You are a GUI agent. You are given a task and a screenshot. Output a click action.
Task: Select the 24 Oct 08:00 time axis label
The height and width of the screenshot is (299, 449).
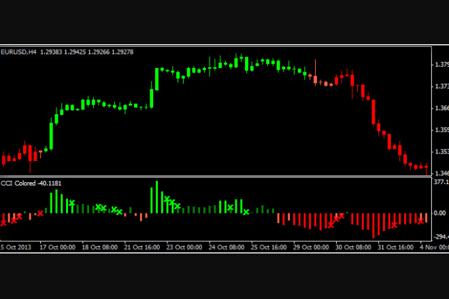227,247
